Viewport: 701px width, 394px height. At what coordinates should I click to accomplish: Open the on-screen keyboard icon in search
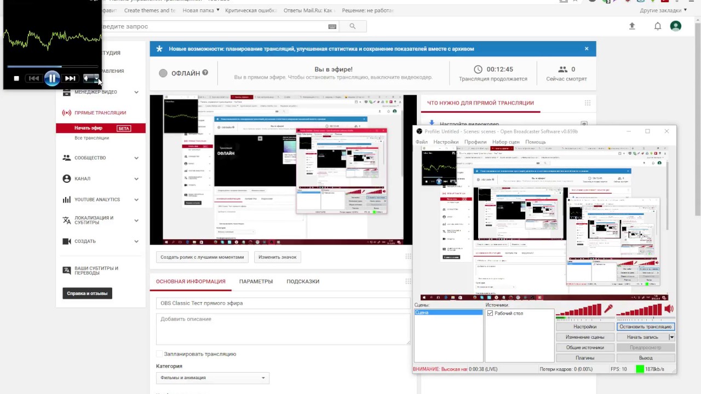[x=332, y=26]
